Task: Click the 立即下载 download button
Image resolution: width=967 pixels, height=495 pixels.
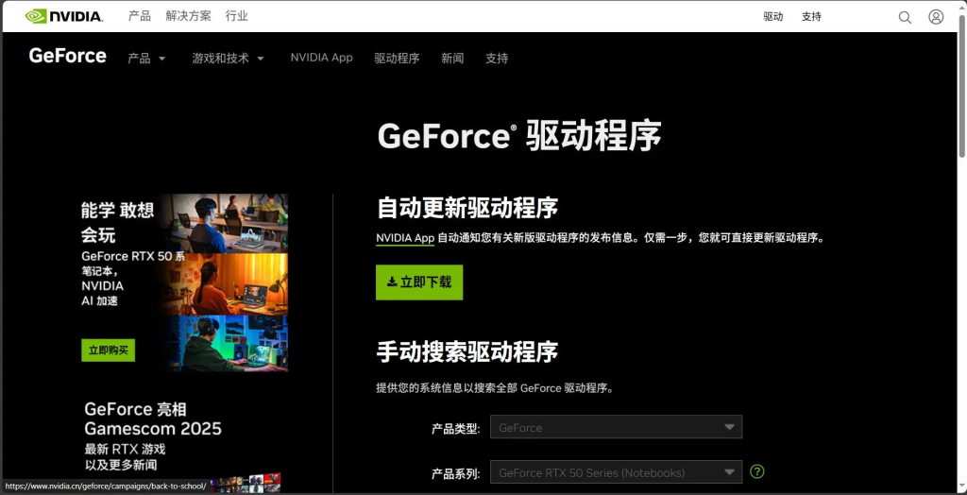Action: (x=419, y=282)
